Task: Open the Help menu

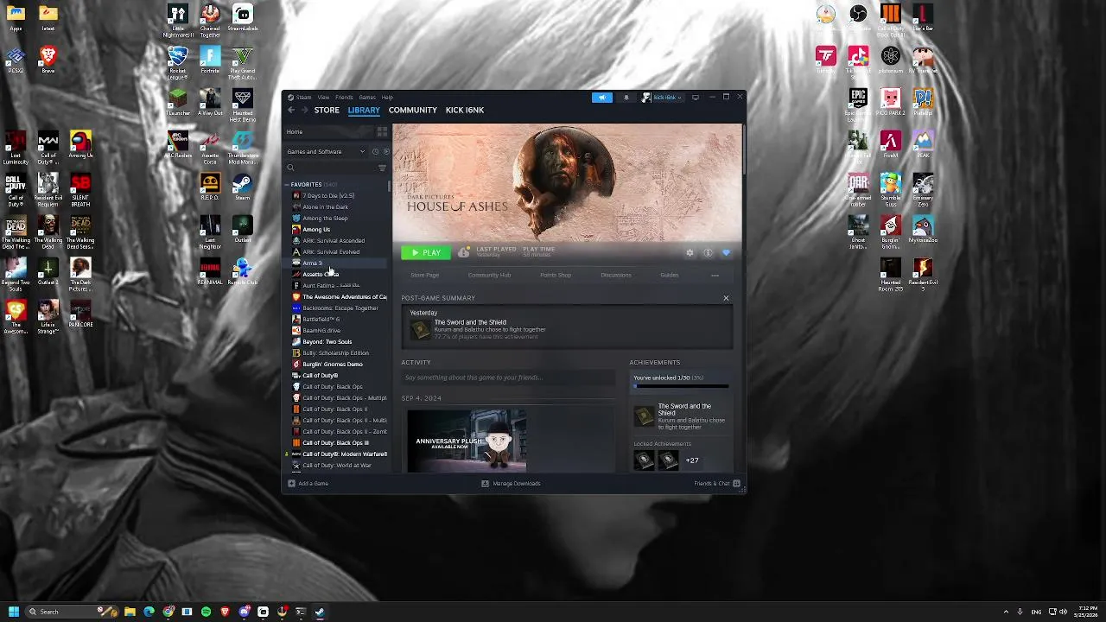Action: (387, 97)
